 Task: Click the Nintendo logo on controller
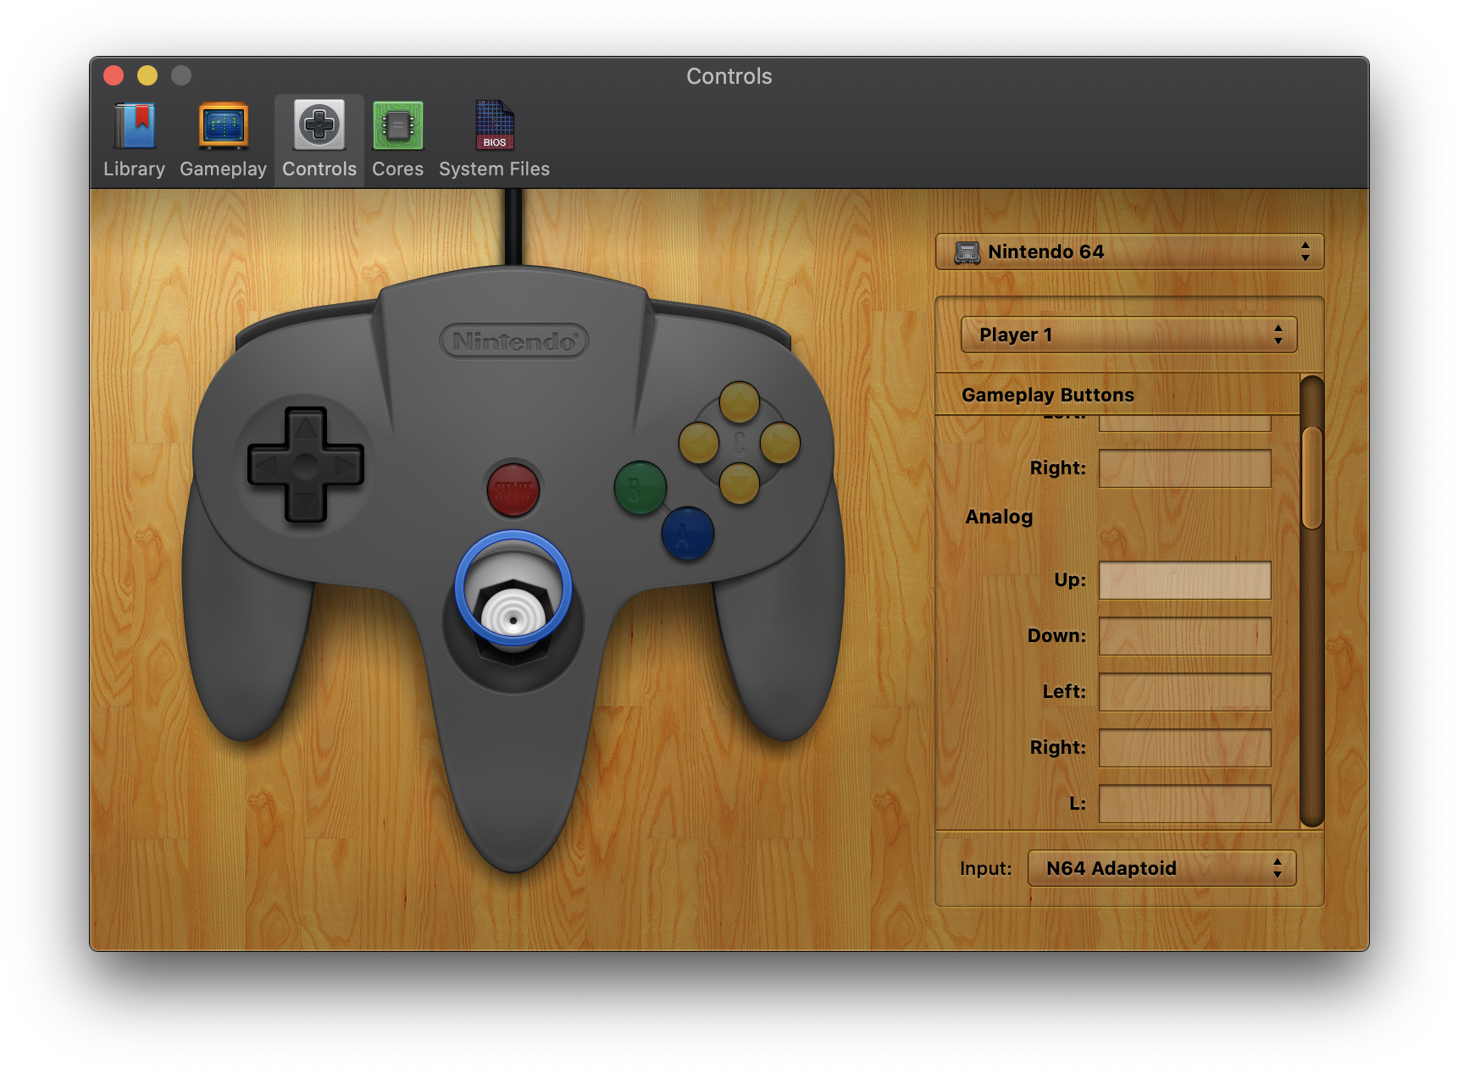pos(513,341)
